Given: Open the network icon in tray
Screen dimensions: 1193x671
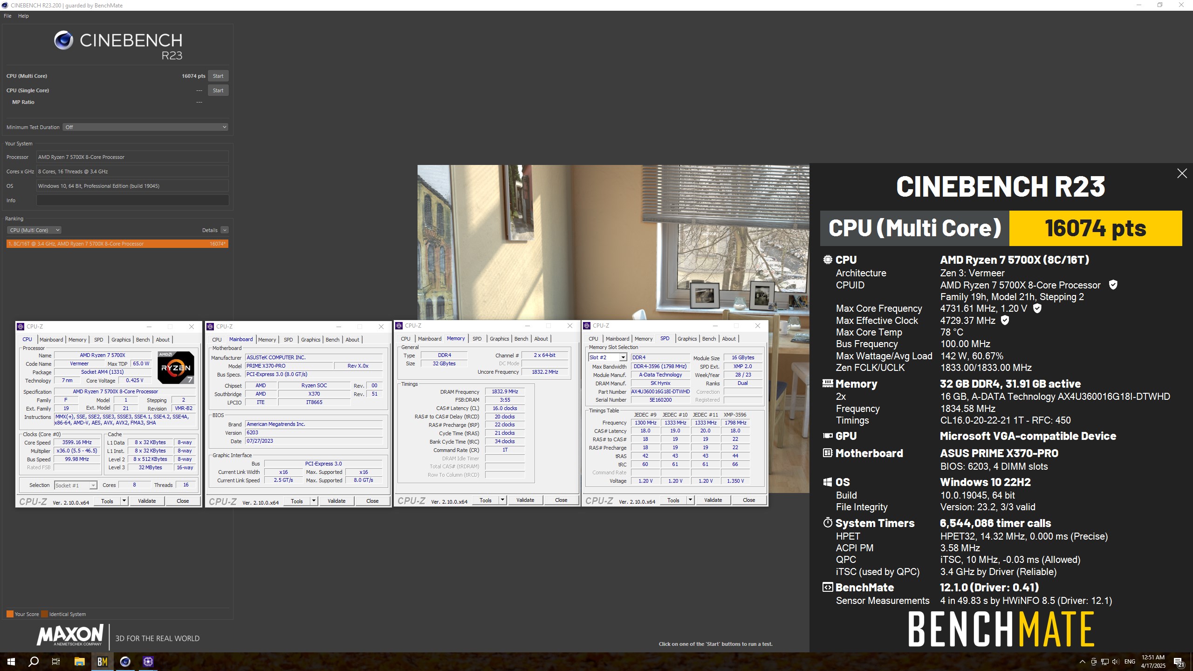Looking at the screenshot, I should tap(1104, 662).
